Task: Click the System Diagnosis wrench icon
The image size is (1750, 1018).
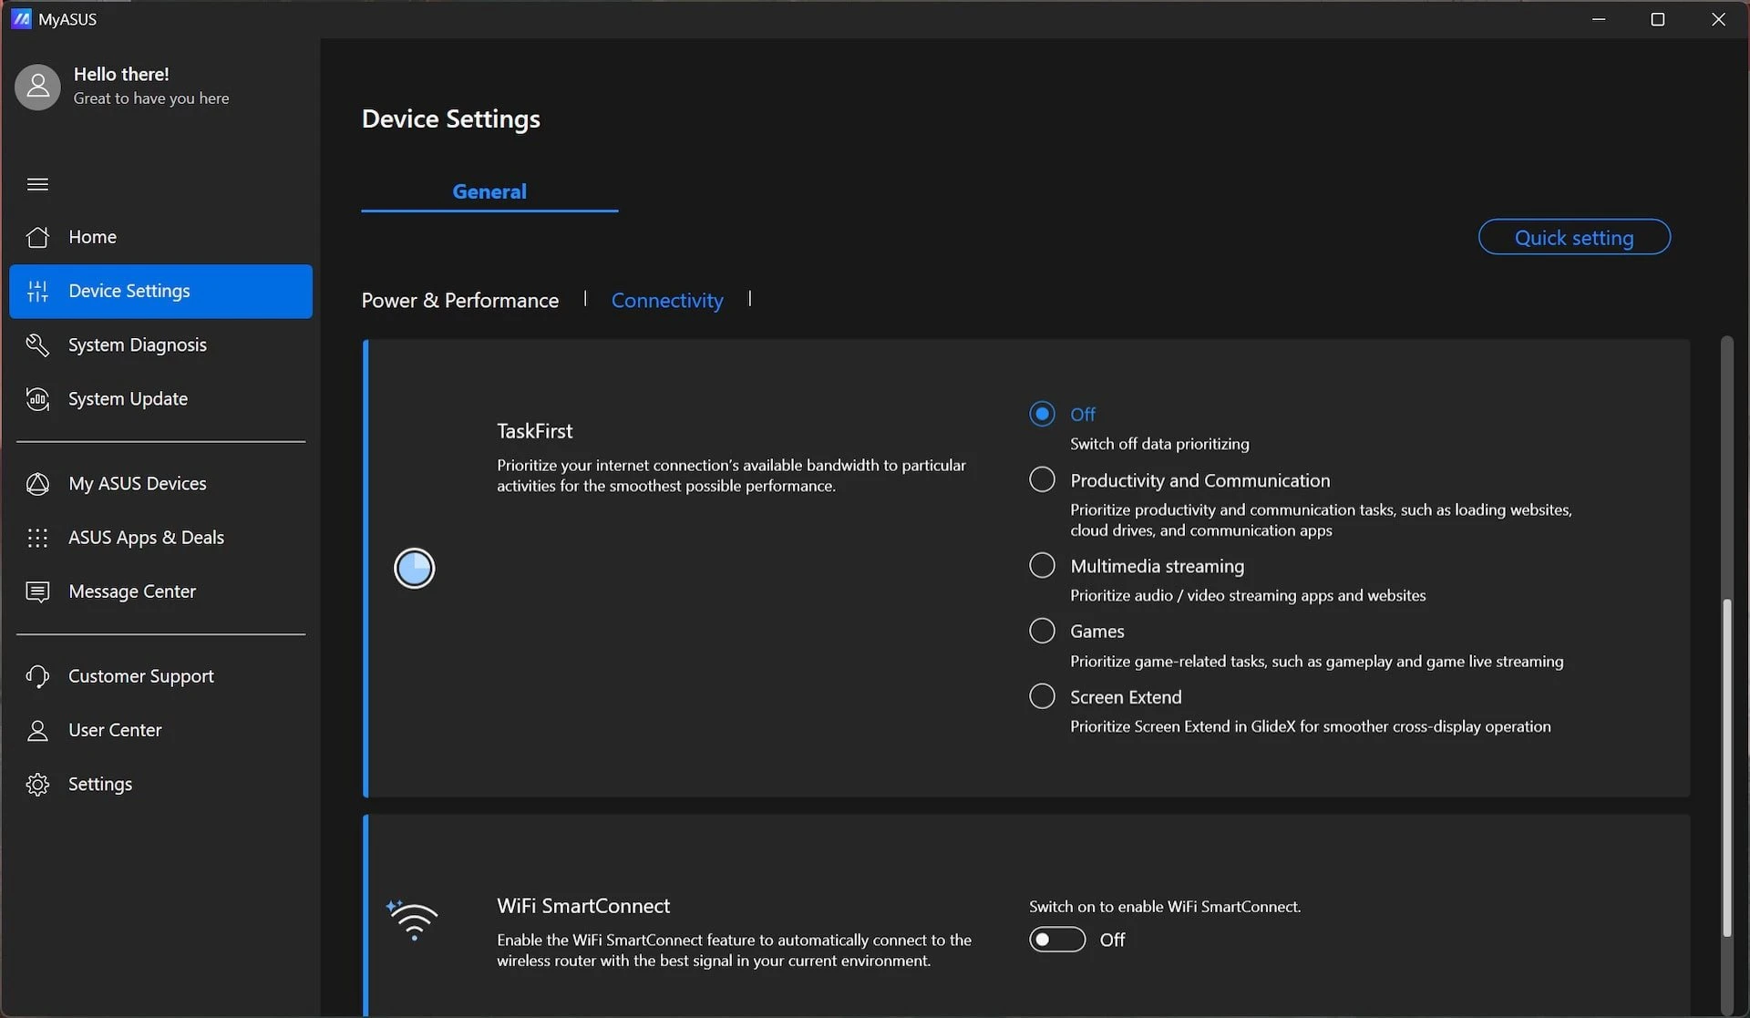Action: [x=37, y=344]
